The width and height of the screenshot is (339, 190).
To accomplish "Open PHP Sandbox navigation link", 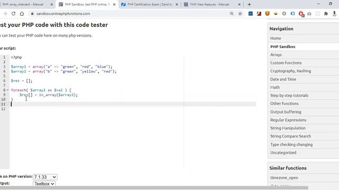I will point(283,46).
